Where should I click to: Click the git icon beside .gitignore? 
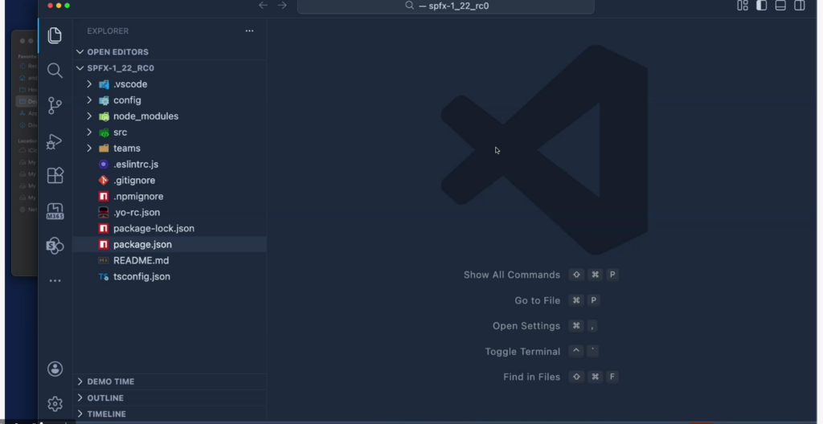click(x=104, y=180)
